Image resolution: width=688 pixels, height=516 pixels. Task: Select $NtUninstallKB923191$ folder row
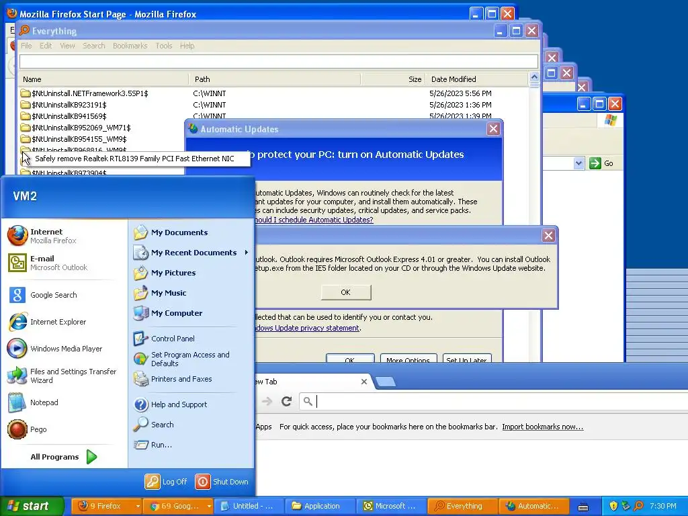pos(273,104)
